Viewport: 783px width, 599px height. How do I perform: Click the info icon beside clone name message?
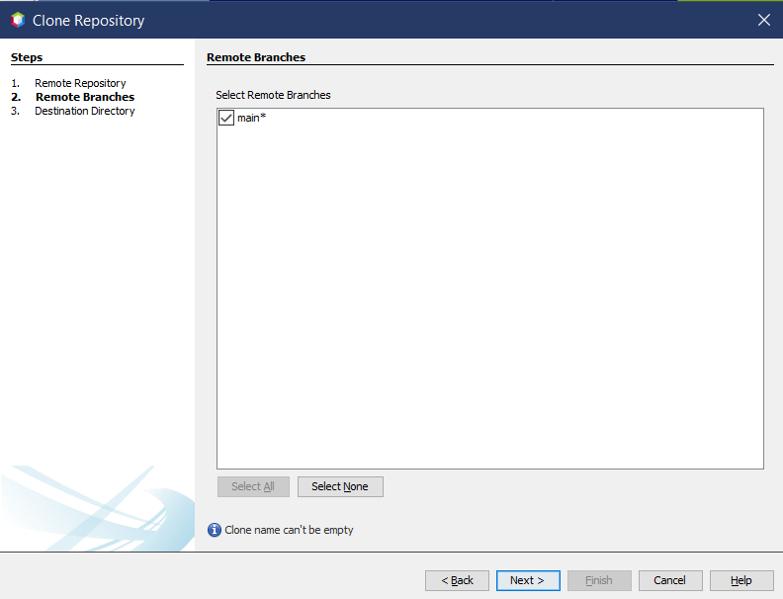(215, 530)
